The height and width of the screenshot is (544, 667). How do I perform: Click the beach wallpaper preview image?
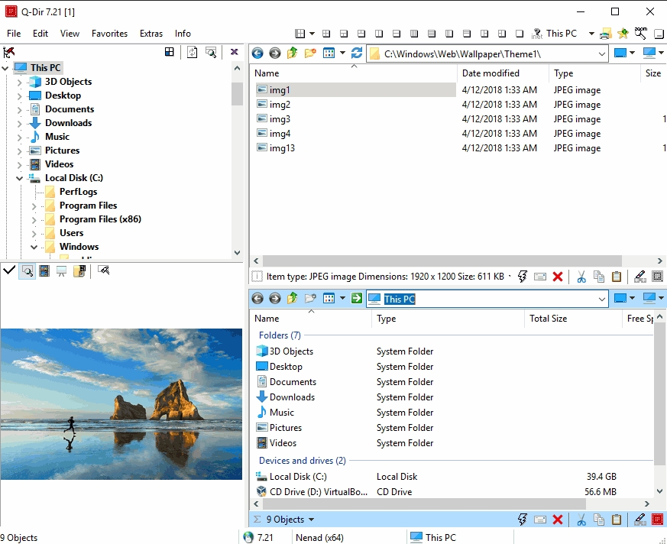(x=121, y=404)
